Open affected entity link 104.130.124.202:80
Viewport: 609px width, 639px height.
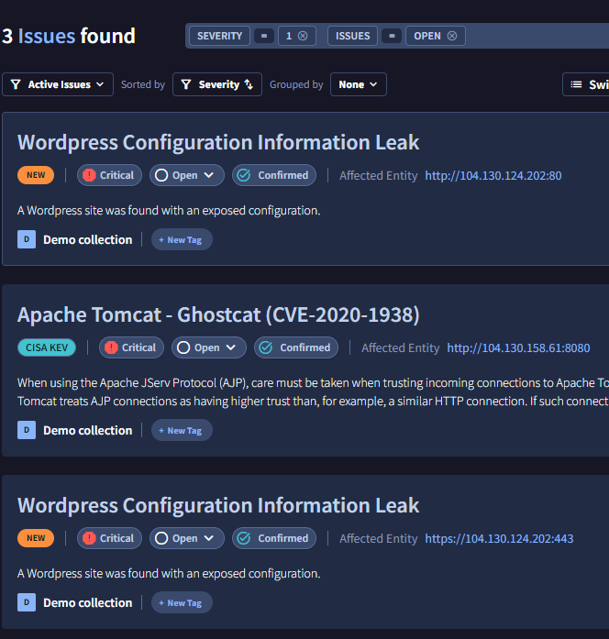pyautogui.click(x=493, y=175)
